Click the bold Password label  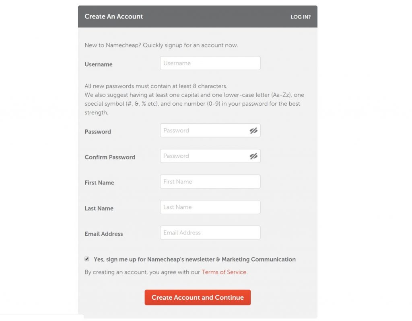pyautogui.click(x=98, y=132)
